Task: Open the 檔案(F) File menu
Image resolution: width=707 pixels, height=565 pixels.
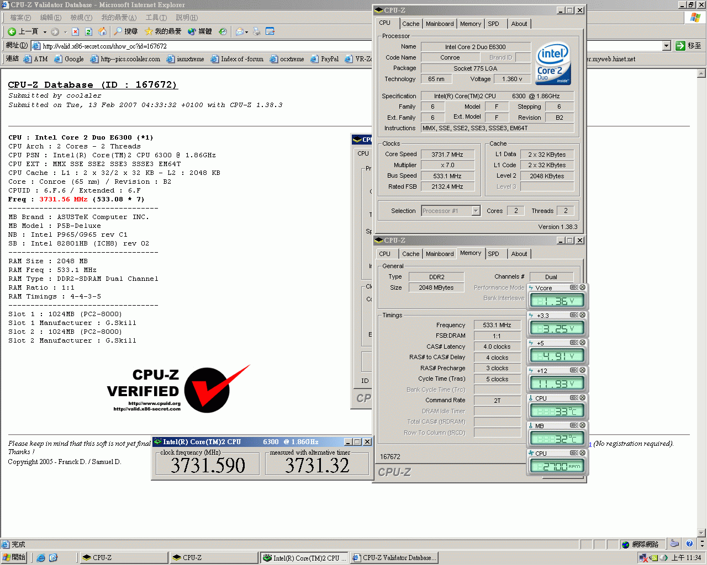Action: click(x=20, y=18)
